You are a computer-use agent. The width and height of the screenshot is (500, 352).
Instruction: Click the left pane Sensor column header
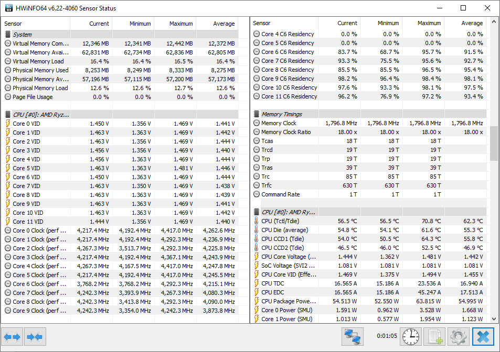point(35,24)
